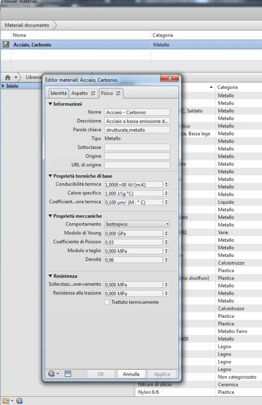
Task: Click the Libreria breadcrumb label
Action: coord(34,77)
